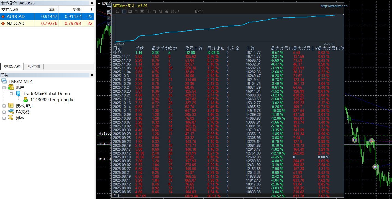This screenshot has height=199, width=392.
Task: Switch to the 日 daily tab
Action: point(124,12)
